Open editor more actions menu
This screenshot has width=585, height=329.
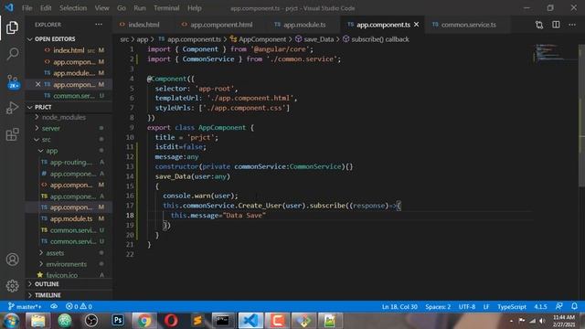[572, 25]
